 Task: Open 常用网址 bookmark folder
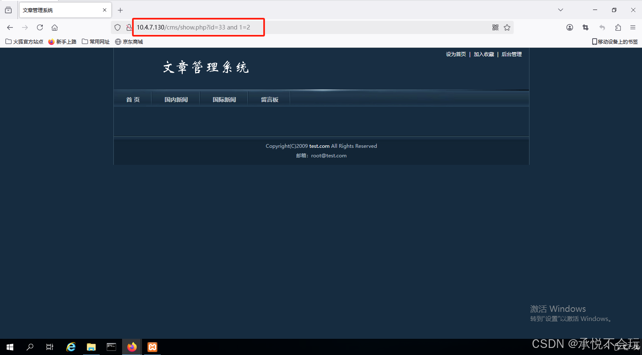click(x=96, y=42)
